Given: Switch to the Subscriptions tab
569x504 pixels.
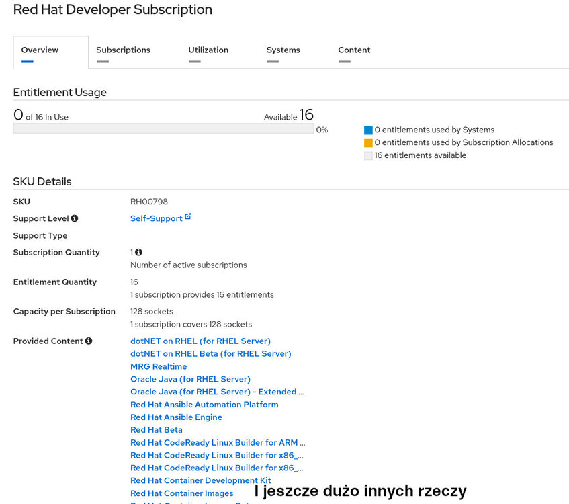Looking at the screenshot, I should click(123, 50).
